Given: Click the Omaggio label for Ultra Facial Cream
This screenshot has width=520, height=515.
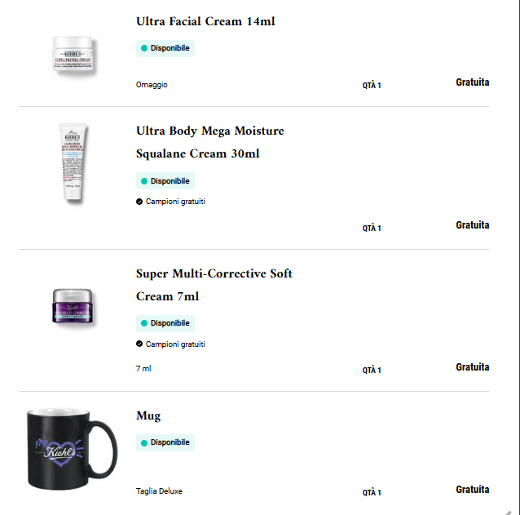Looking at the screenshot, I should [x=152, y=85].
